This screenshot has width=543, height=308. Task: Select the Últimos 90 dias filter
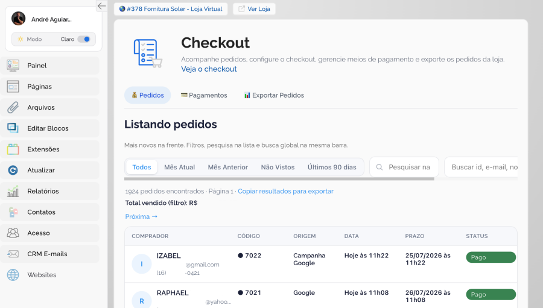332,167
